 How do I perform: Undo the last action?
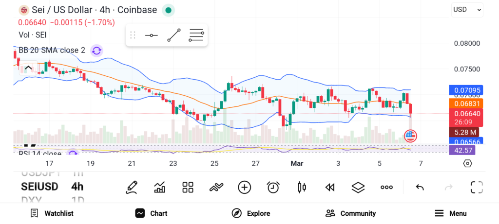point(420,187)
